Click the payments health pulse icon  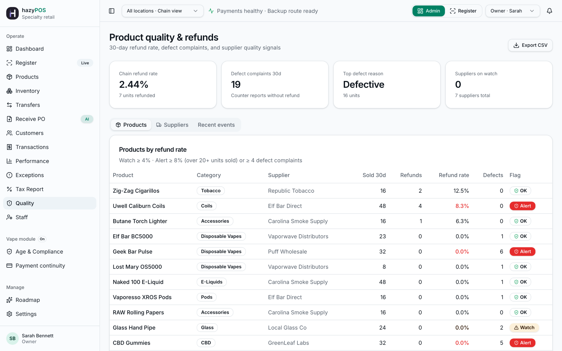211,11
